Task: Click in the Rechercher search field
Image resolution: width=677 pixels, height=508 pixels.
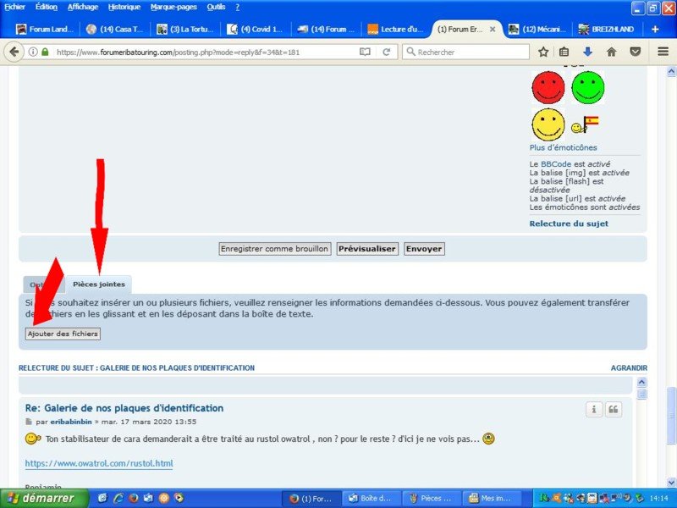Action: coord(470,52)
